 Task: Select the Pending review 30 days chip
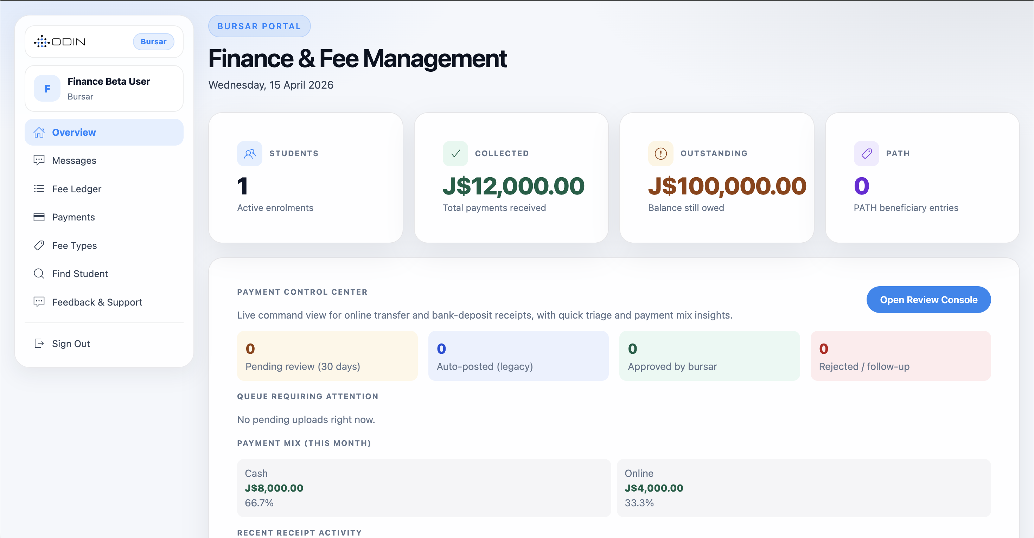327,356
